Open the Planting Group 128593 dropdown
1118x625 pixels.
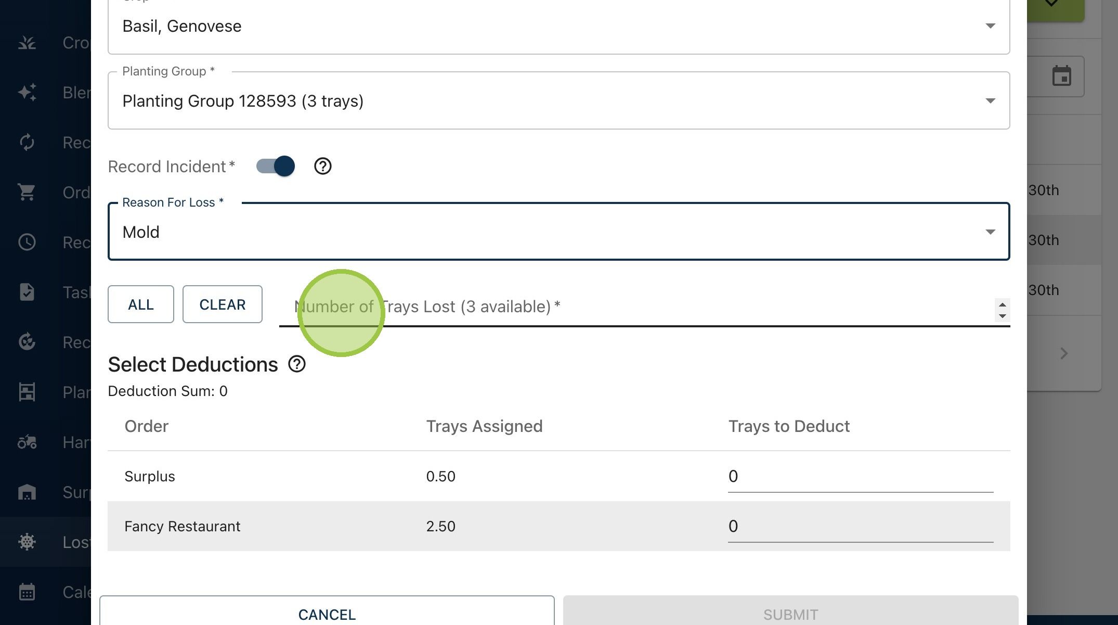(558, 100)
